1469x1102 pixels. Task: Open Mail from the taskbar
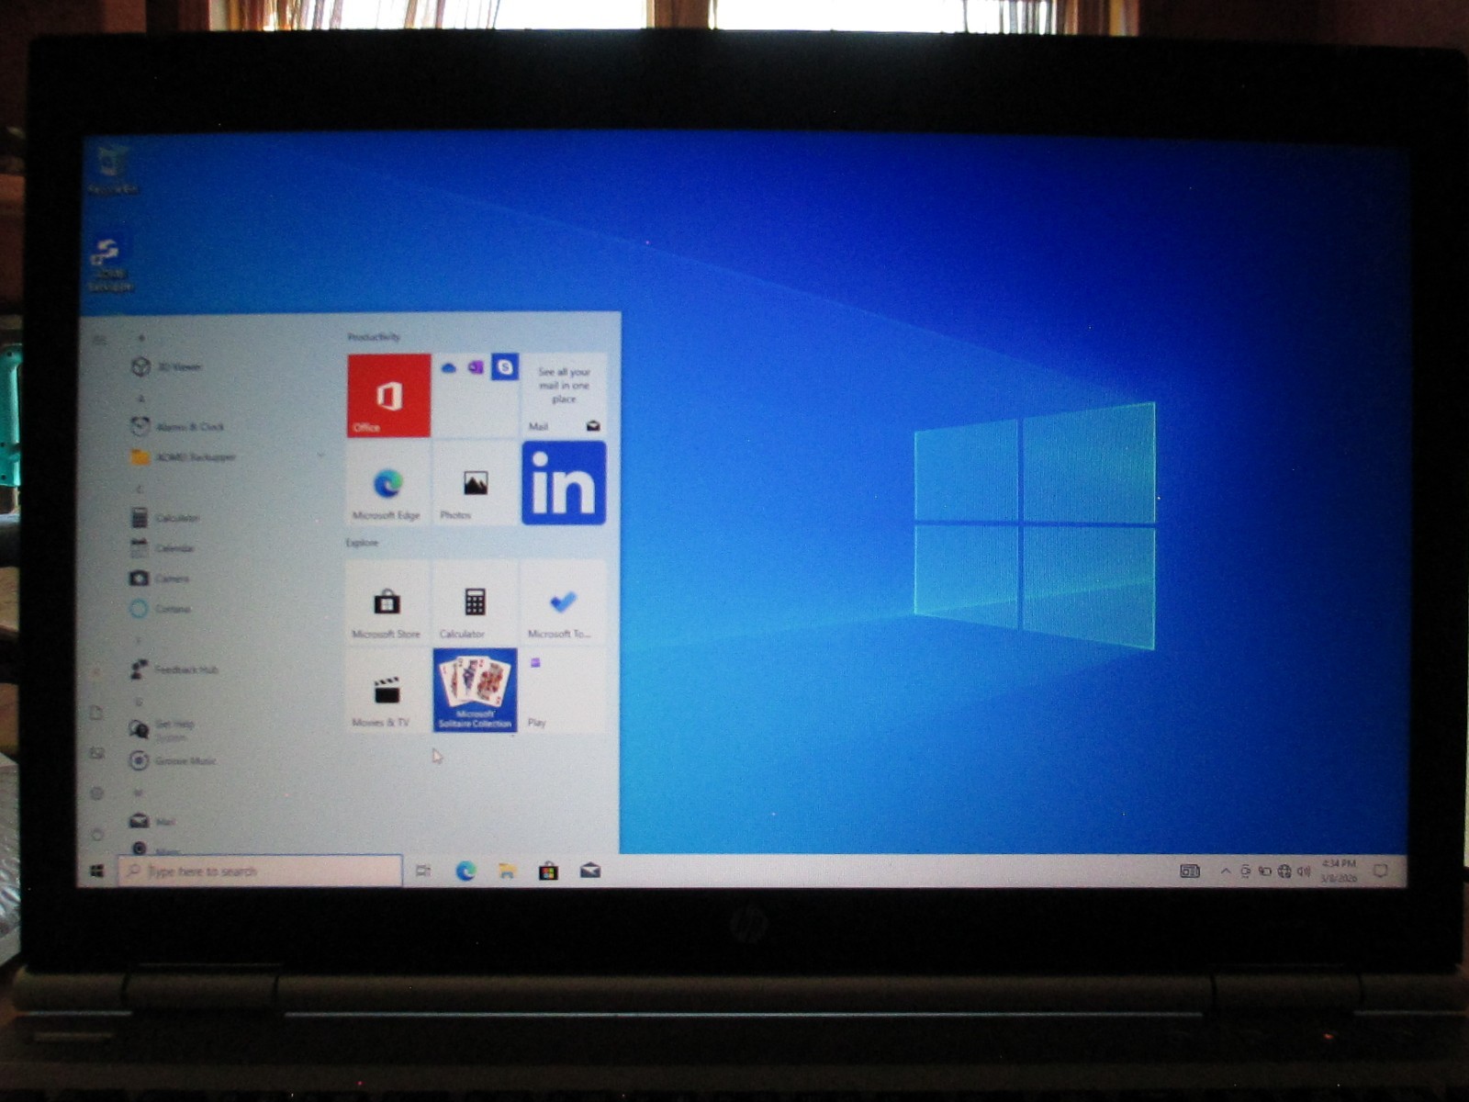(590, 871)
